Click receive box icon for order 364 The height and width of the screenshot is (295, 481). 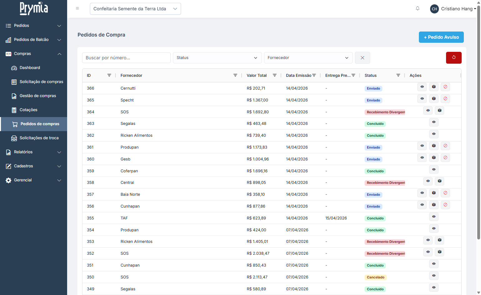(x=439, y=111)
